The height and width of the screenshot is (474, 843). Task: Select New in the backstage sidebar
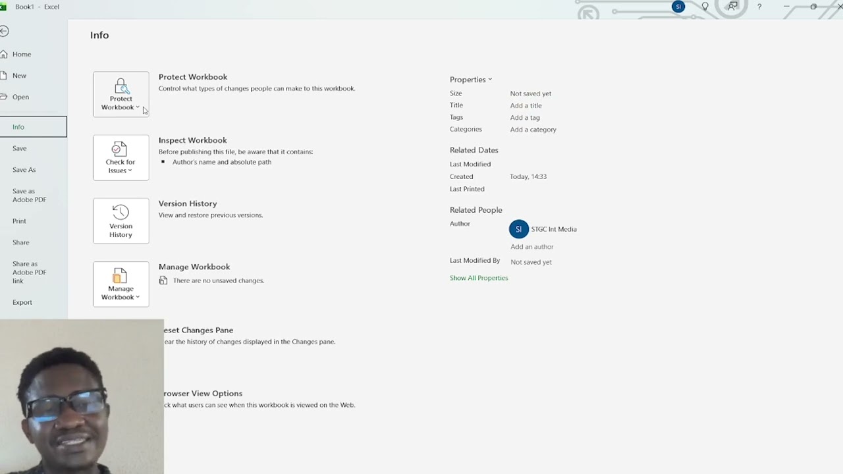click(19, 76)
